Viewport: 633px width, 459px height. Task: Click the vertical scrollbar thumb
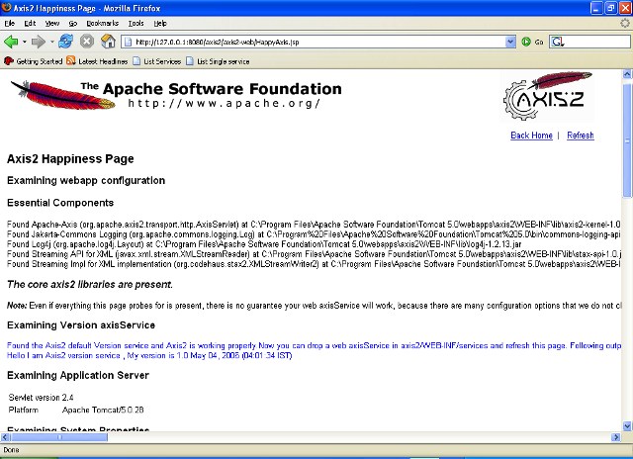(627, 140)
